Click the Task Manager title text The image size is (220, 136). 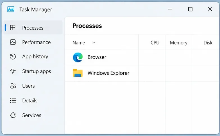[x=36, y=10]
